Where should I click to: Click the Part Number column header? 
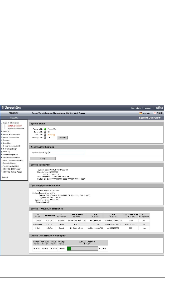coord(113,216)
